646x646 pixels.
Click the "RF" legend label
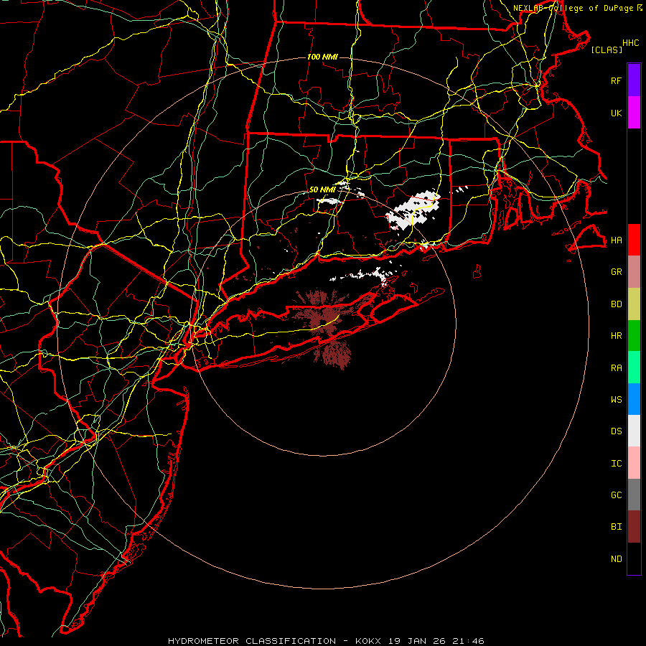616,80
